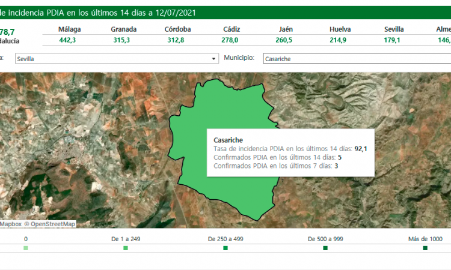This screenshot has width=451, height=270.
Task: Click the Córdoba province header
Action: (x=178, y=29)
